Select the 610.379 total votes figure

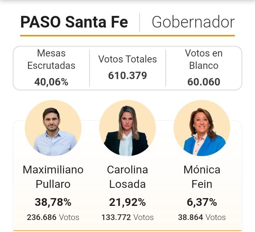[127, 76]
